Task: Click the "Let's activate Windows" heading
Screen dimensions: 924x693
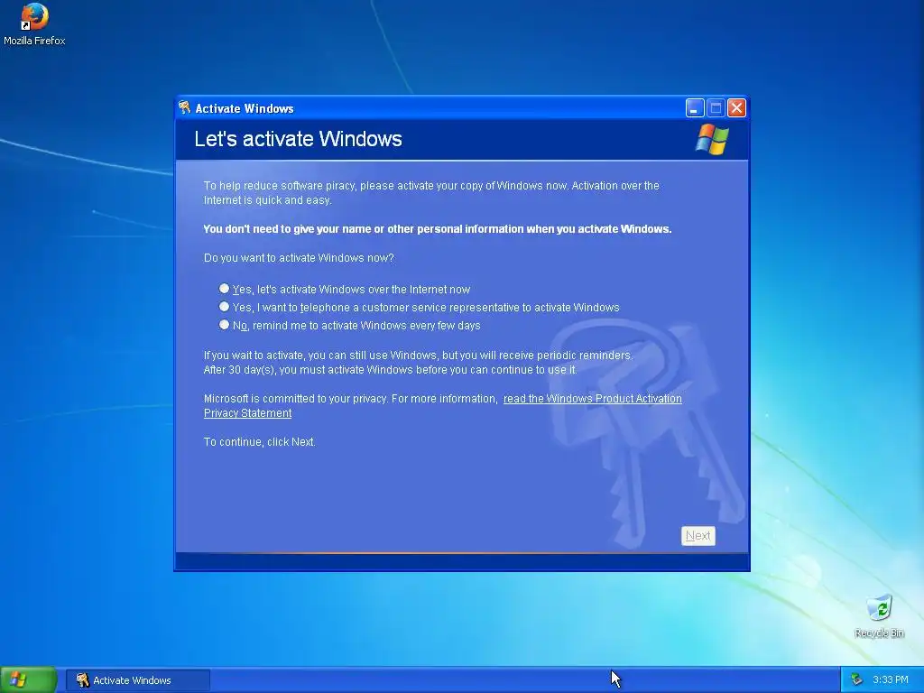Action: [298, 139]
